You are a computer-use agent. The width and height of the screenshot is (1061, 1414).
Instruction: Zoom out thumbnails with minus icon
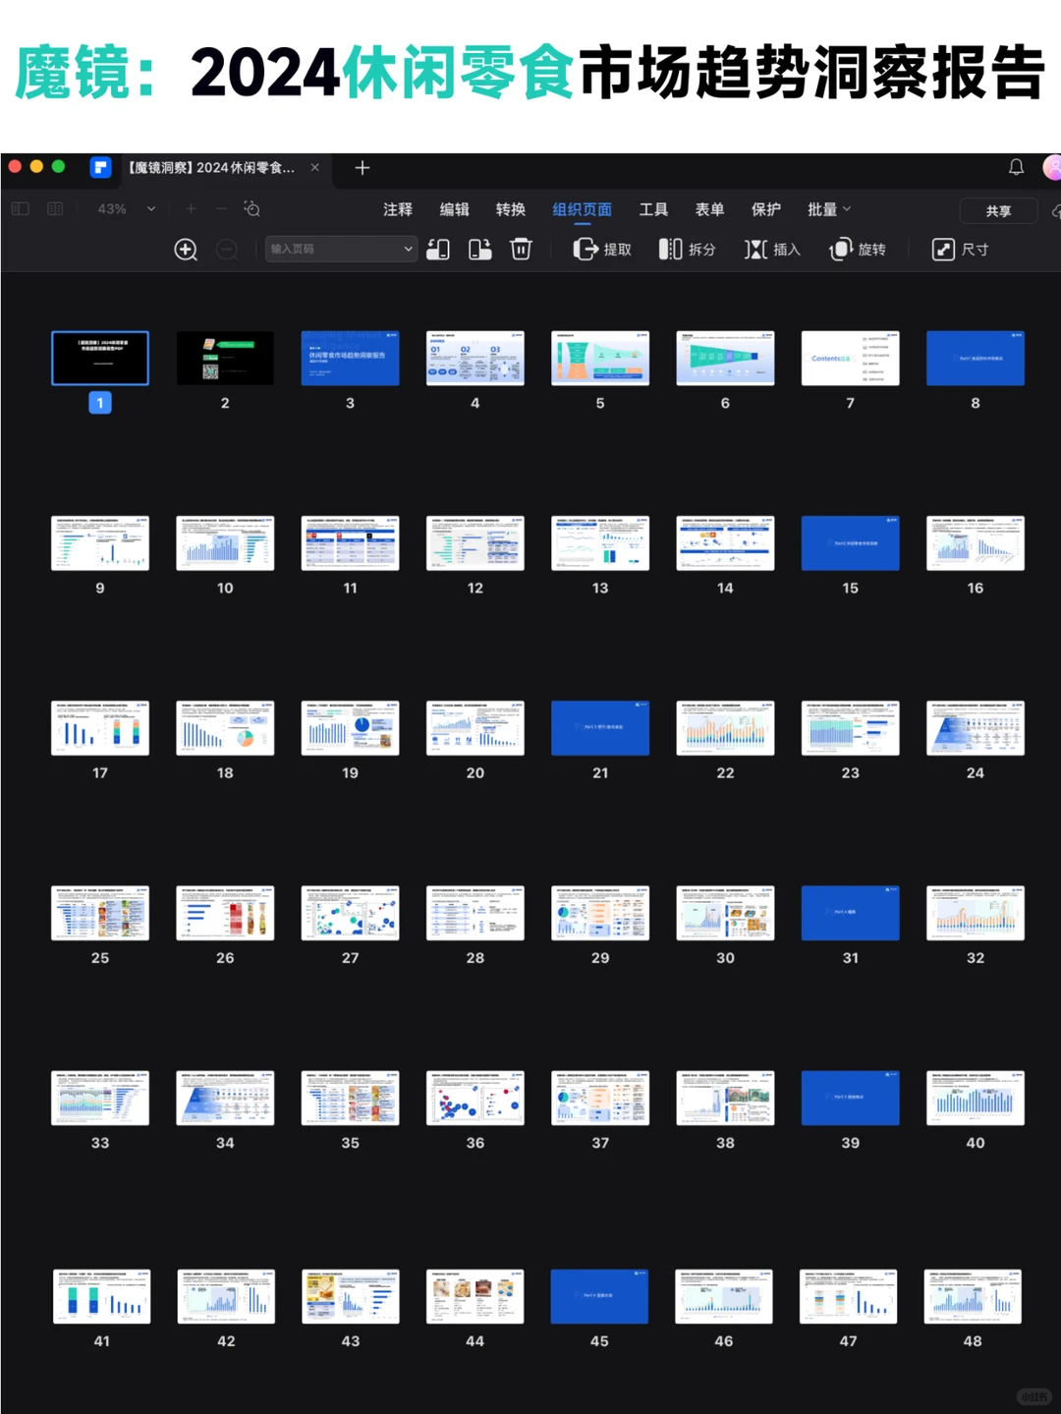(x=227, y=250)
